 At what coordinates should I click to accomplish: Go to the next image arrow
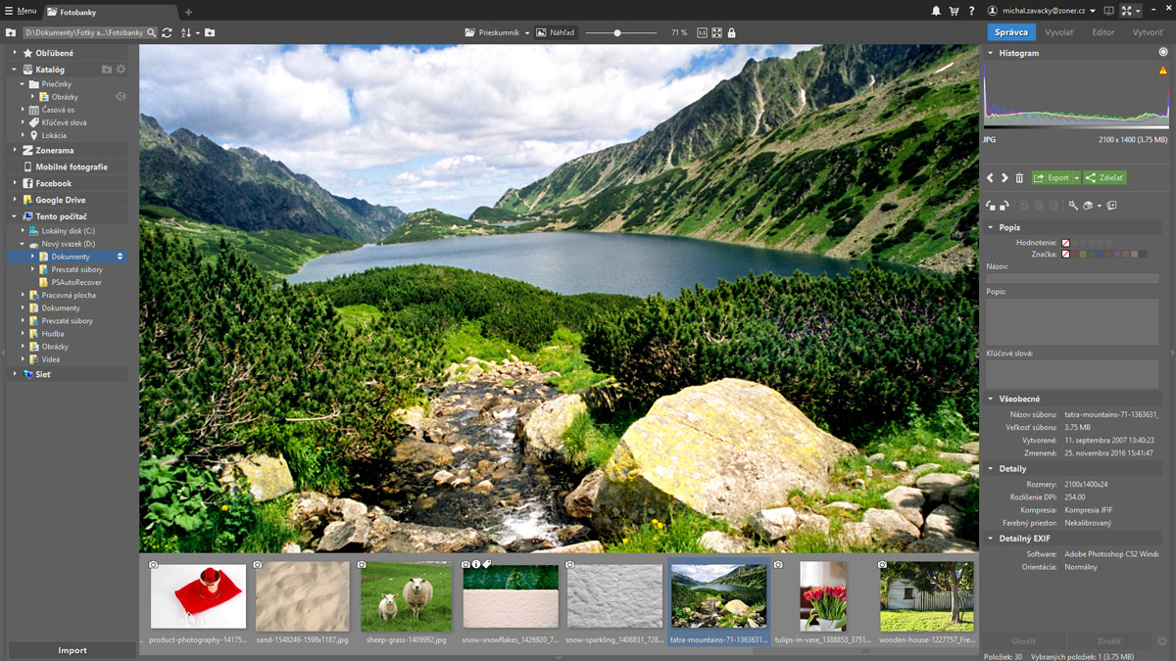[x=1004, y=178]
